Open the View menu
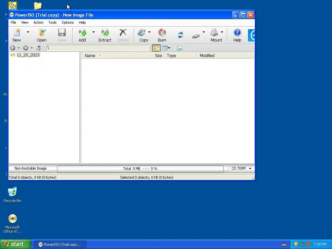Viewport: 332px width, 249px height. [25, 22]
